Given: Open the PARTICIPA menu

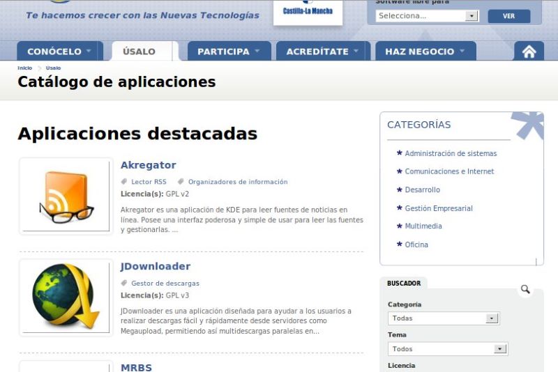Looking at the screenshot, I should click(x=229, y=51).
